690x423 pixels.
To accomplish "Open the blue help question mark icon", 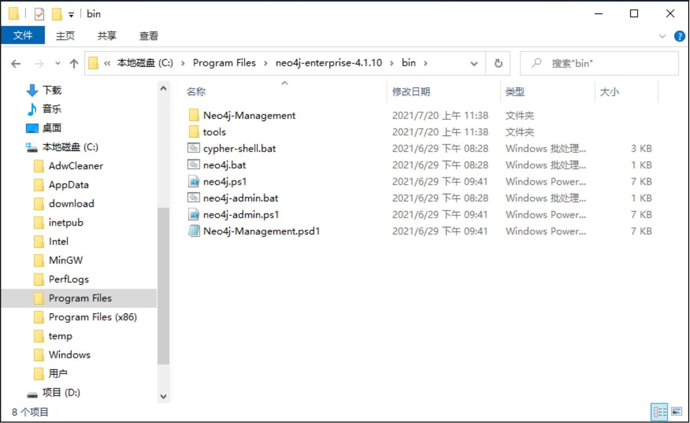I will point(679,36).
